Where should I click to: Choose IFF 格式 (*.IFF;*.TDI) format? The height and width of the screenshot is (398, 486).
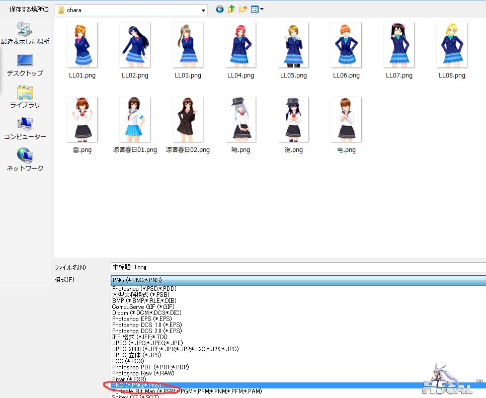140,337
